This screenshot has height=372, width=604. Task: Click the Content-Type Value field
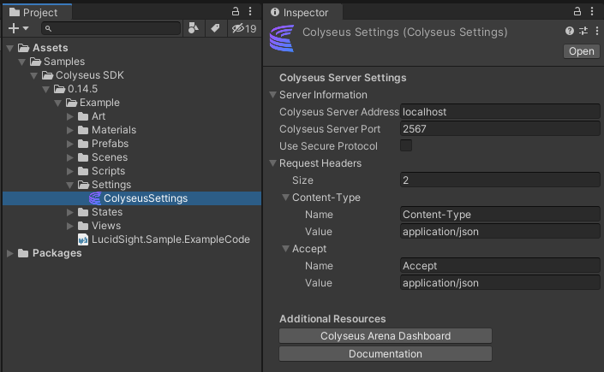500,232
